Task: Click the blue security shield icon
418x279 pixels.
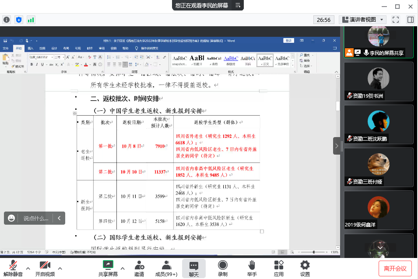Action: 19,20
